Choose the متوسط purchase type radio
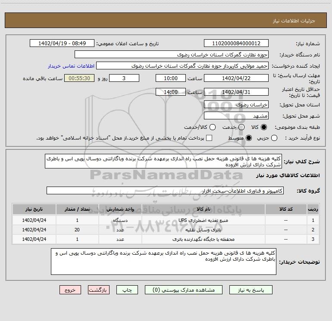The image size is (332, 321). coord(249,138)
